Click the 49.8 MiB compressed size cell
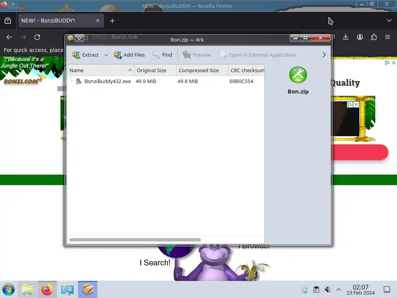Image resolution: width=397 pixels, height=298 pixels. click(x=188, y=81)
